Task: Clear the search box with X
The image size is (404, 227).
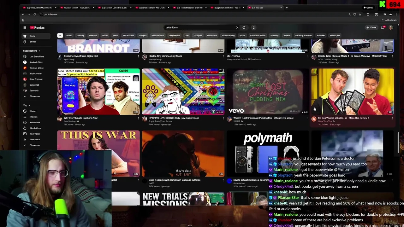Action: [237, 27]
